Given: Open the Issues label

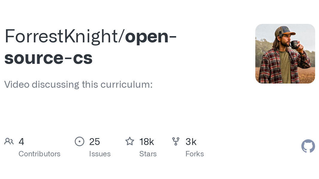Looking at the screenshot, I should click(100, 154).
